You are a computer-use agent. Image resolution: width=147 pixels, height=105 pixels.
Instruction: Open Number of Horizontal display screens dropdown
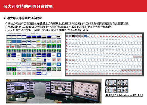18,33
